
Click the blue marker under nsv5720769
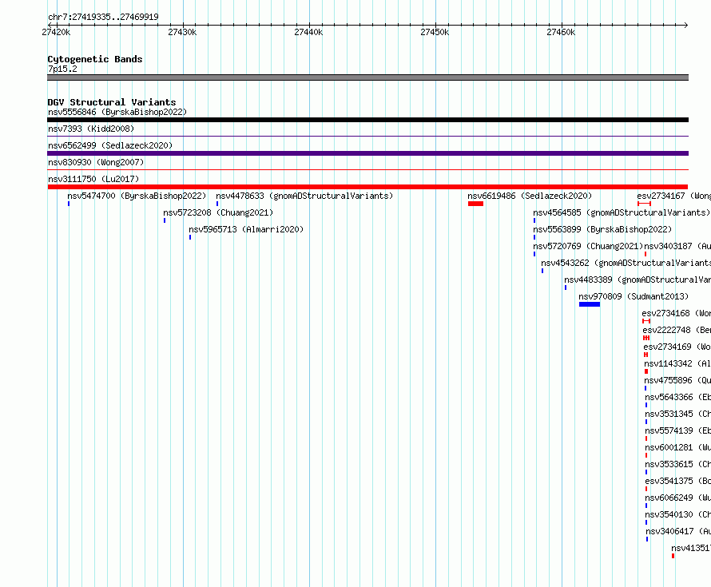(534, 254)
